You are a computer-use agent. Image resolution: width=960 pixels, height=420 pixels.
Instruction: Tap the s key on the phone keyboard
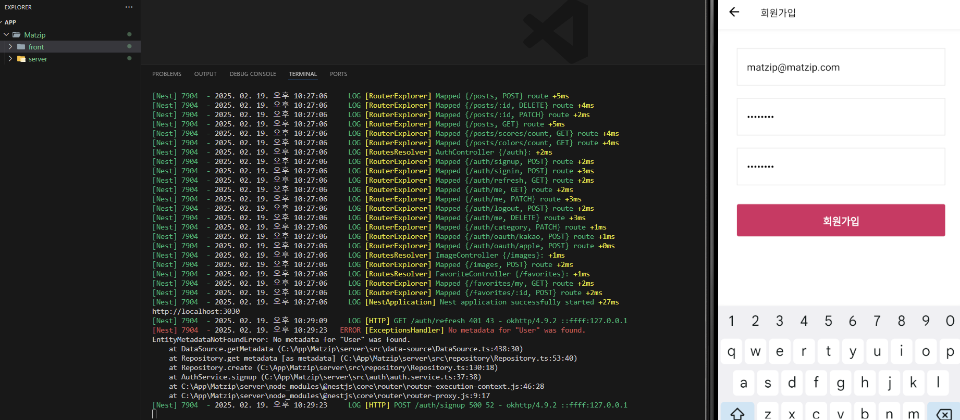[x=768, y=383]
